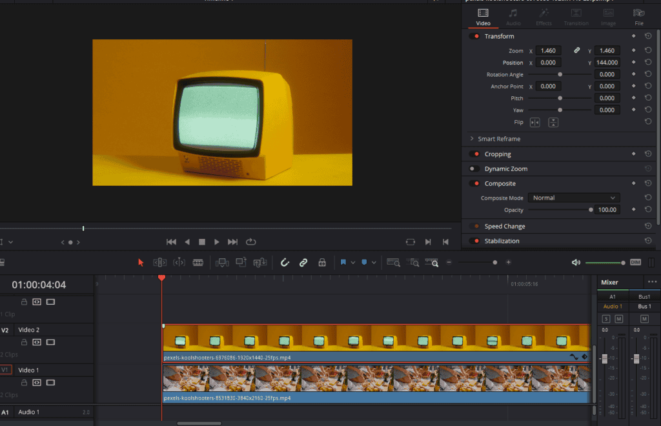The image size is (661, 426).
Task: Disable the Composite section toggle
Action: pyautogui.click(x=474, y=184)
